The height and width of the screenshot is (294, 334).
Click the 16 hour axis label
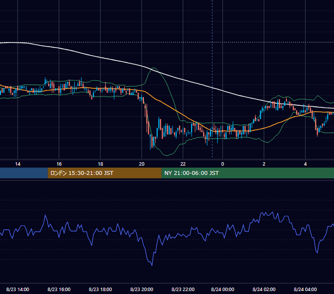coord(59,164)
